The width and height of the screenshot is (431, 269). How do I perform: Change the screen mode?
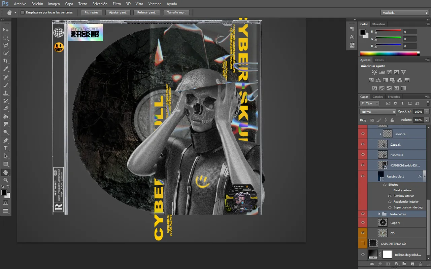coord(6,211)
